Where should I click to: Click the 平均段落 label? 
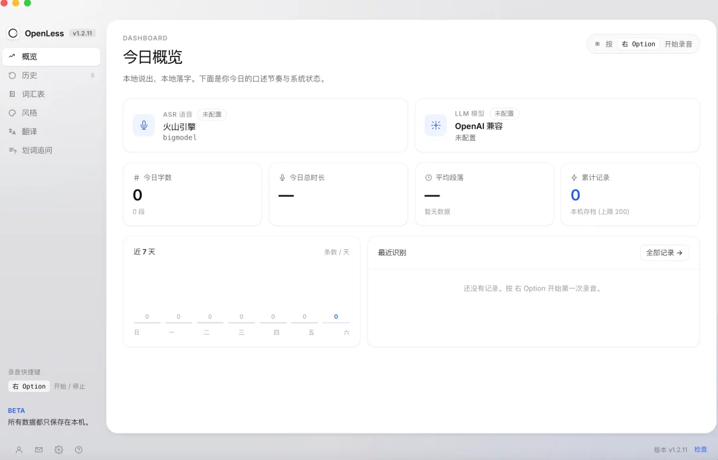(449, 177)
